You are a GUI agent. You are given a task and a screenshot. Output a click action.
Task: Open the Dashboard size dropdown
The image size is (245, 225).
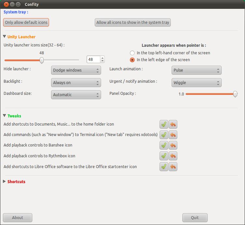click(76, 95)
